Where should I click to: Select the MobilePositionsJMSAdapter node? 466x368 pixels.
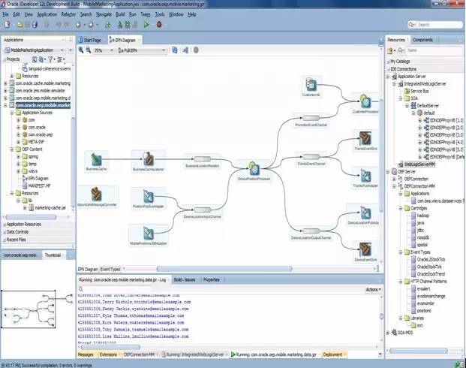coord(149,235)
